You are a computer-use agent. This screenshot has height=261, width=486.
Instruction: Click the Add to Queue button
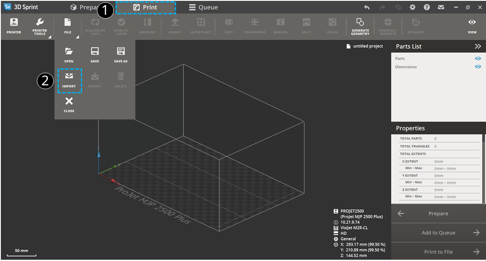(438, 233)
